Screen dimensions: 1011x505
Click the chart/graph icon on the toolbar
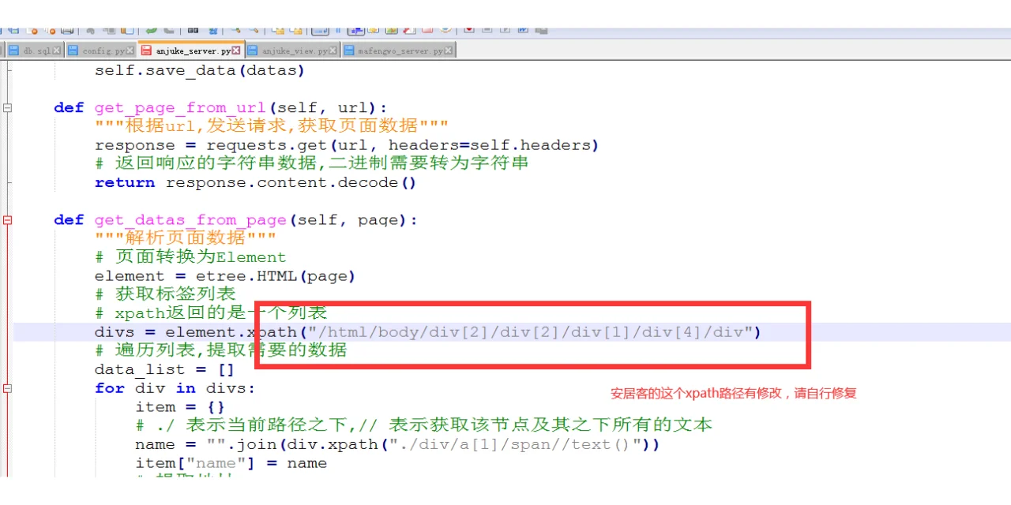pos(391,30)
